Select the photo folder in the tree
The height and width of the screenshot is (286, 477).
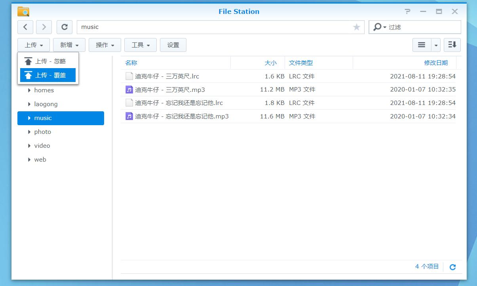coord(42,132)
